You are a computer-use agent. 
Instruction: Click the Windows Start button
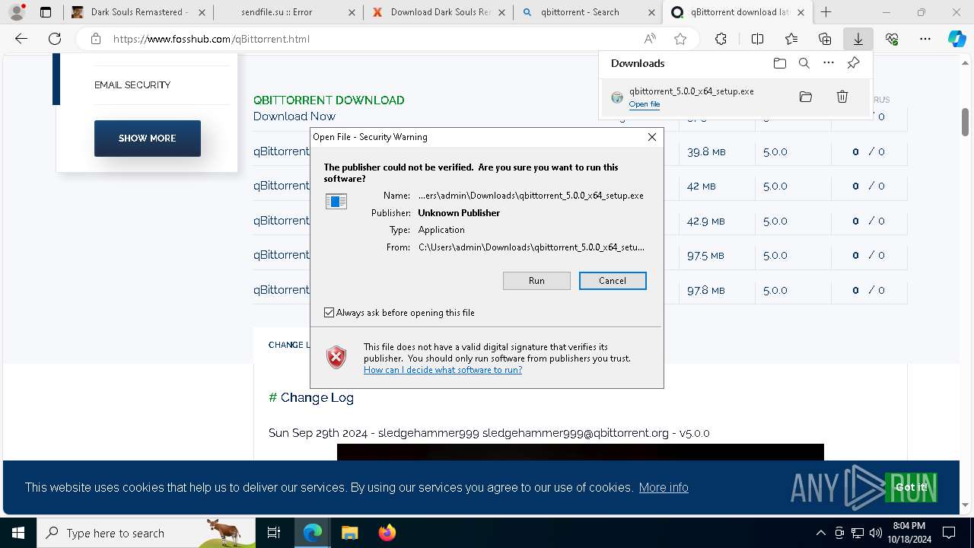click(x=18, y=533)
